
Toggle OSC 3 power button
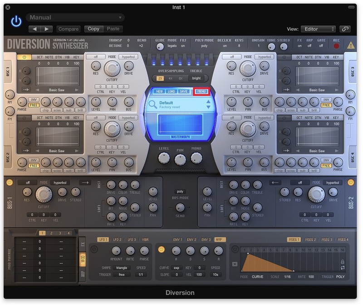(x=284, y=57)
